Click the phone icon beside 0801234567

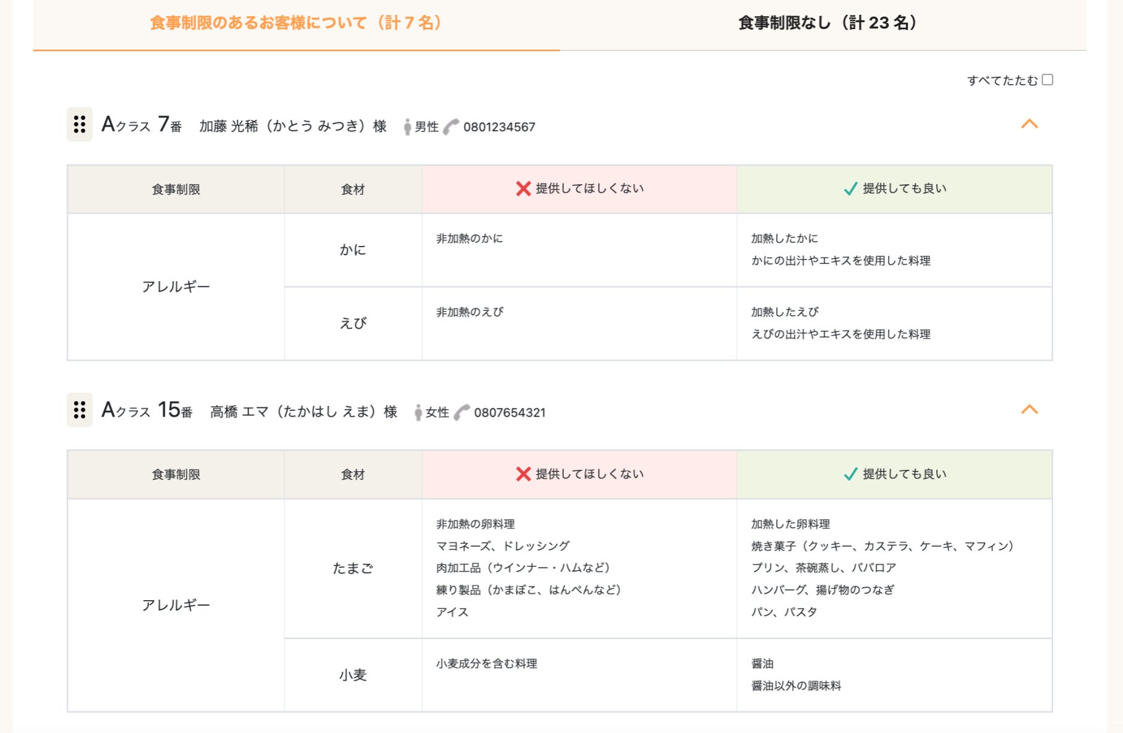[x=451, y=127]
